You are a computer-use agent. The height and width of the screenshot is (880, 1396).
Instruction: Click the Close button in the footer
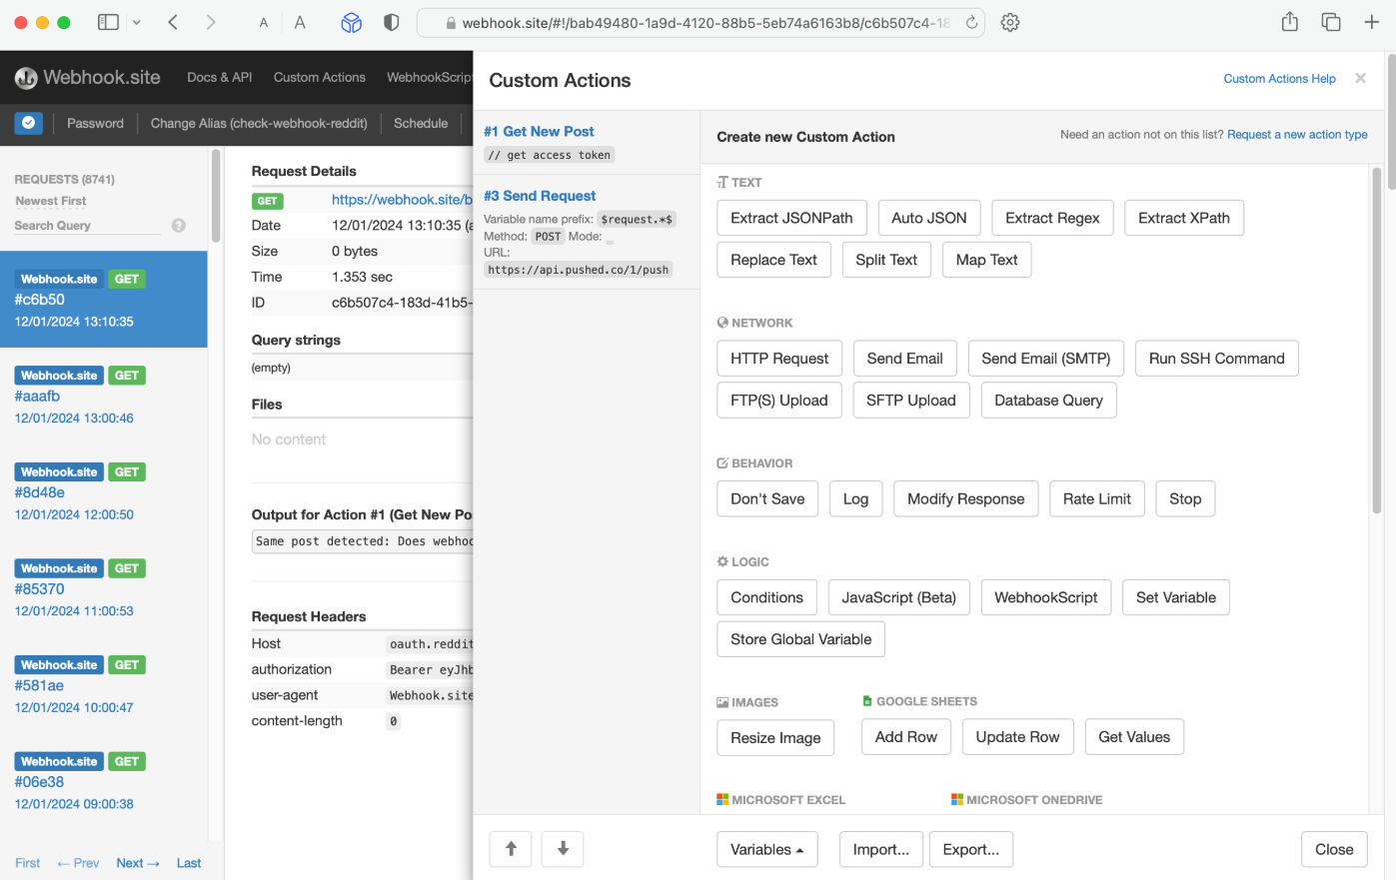pyautogui.click(x=1334, y=850)
